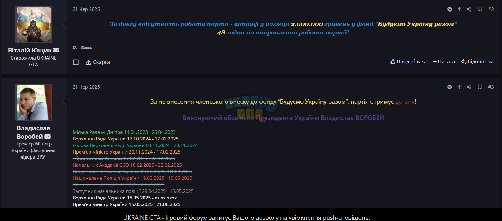Screen dimensions: 502x221
Task: Select line Заступник начальника поліції 29.04.2025
Action: pos(133,191)
